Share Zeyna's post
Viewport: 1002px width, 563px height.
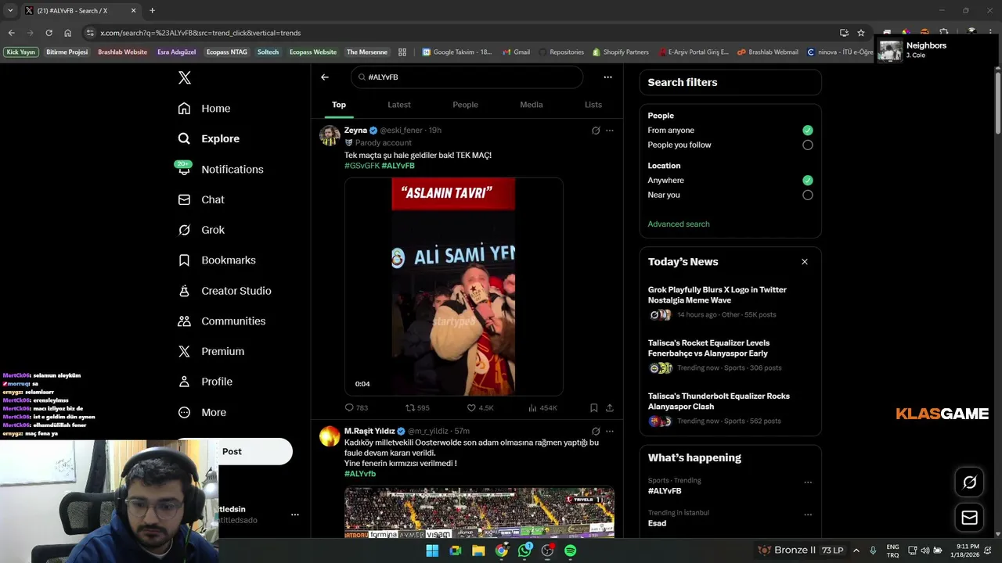[x=610, y=407]
